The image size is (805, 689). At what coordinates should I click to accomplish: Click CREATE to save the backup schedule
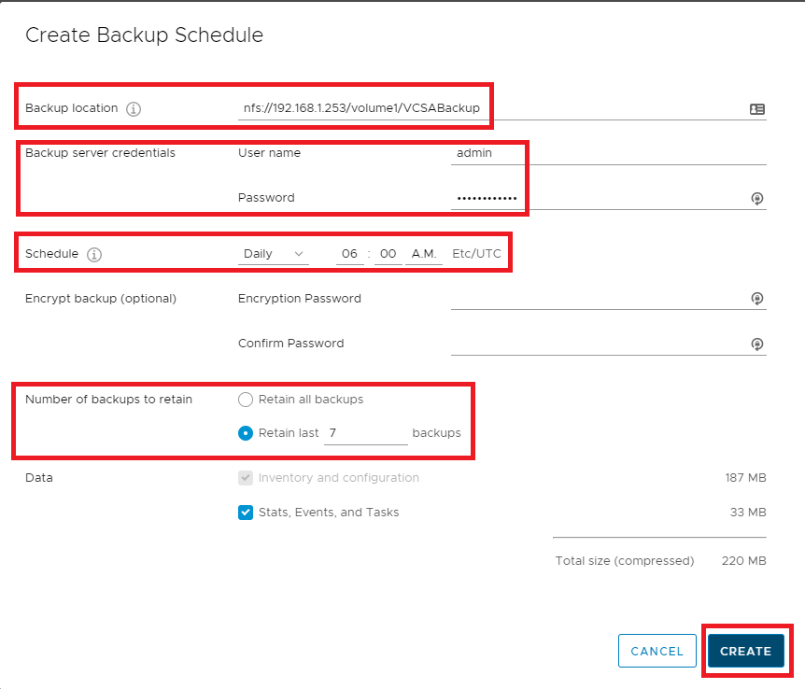coord(745,651)
